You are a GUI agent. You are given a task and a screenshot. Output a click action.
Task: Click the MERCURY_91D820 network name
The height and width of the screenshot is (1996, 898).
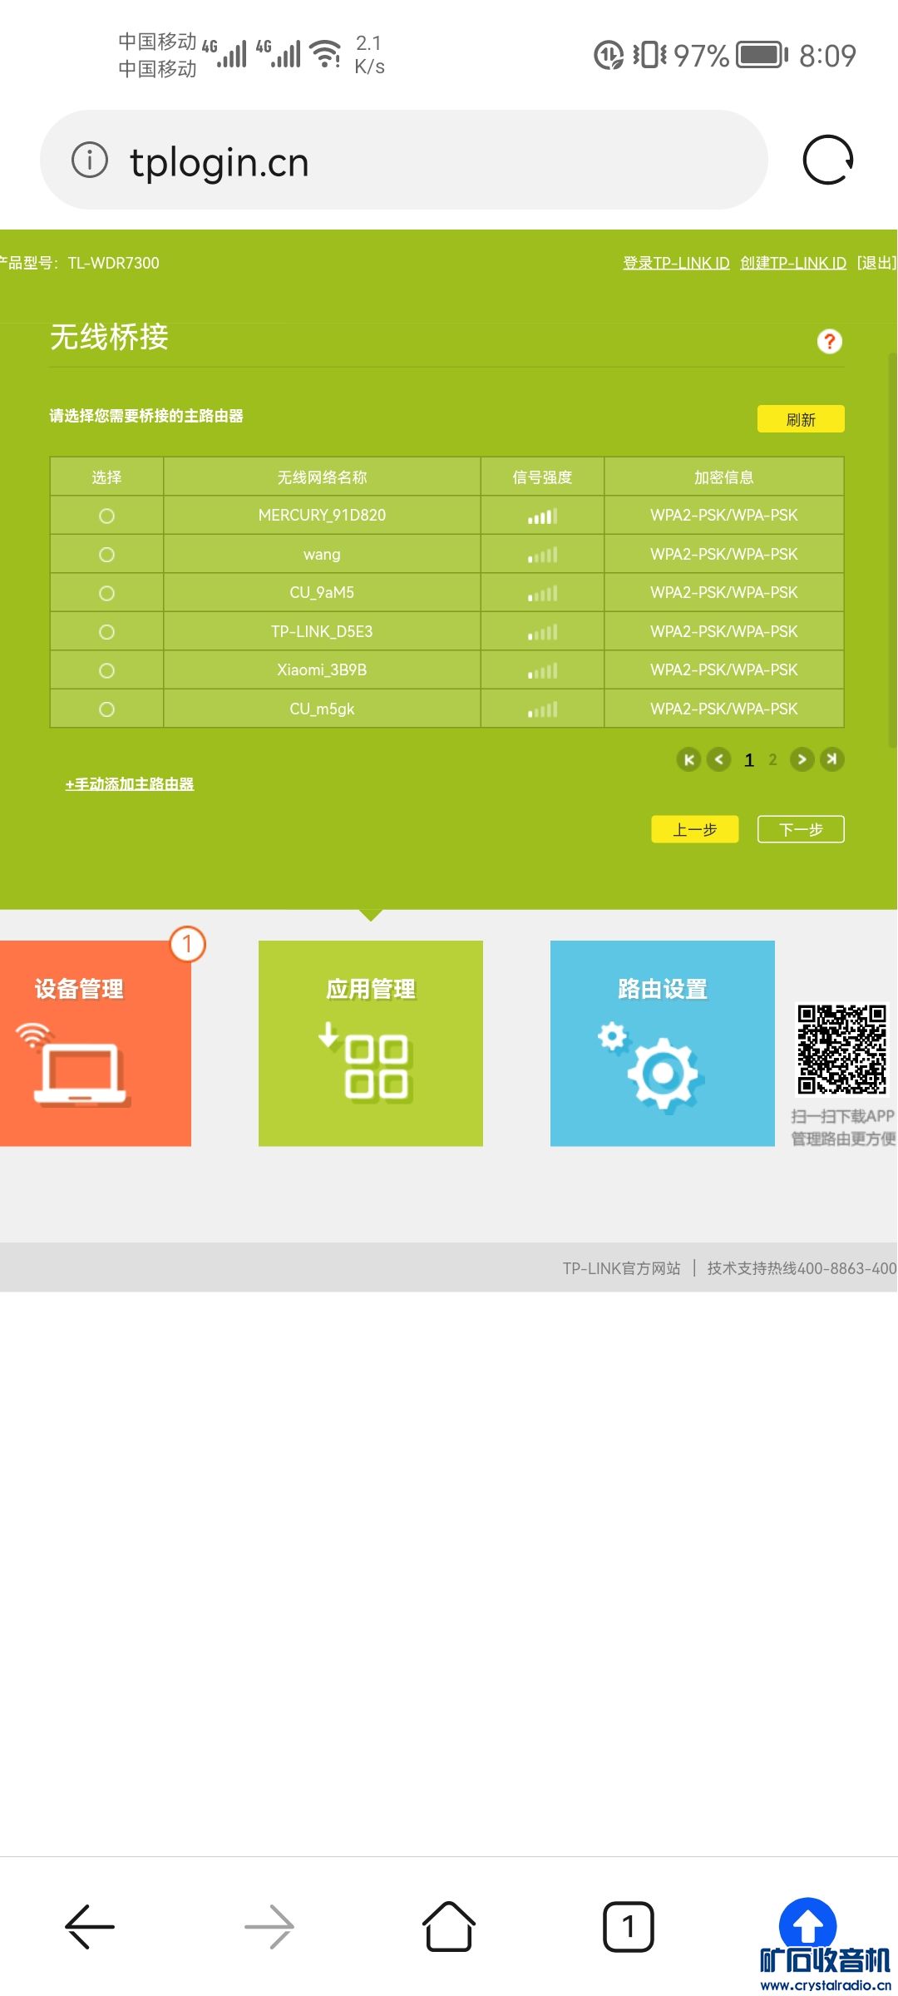(322, 515)
